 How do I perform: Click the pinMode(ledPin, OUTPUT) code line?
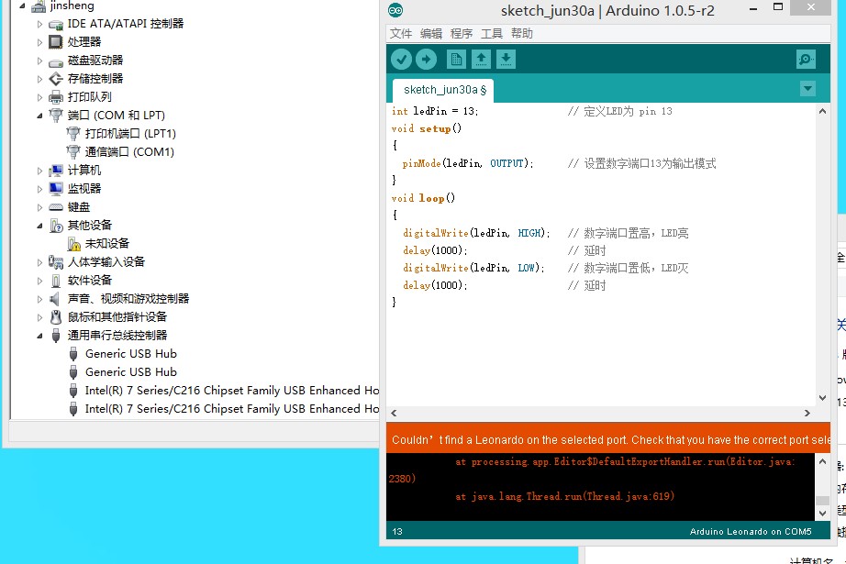coord(468,163)
